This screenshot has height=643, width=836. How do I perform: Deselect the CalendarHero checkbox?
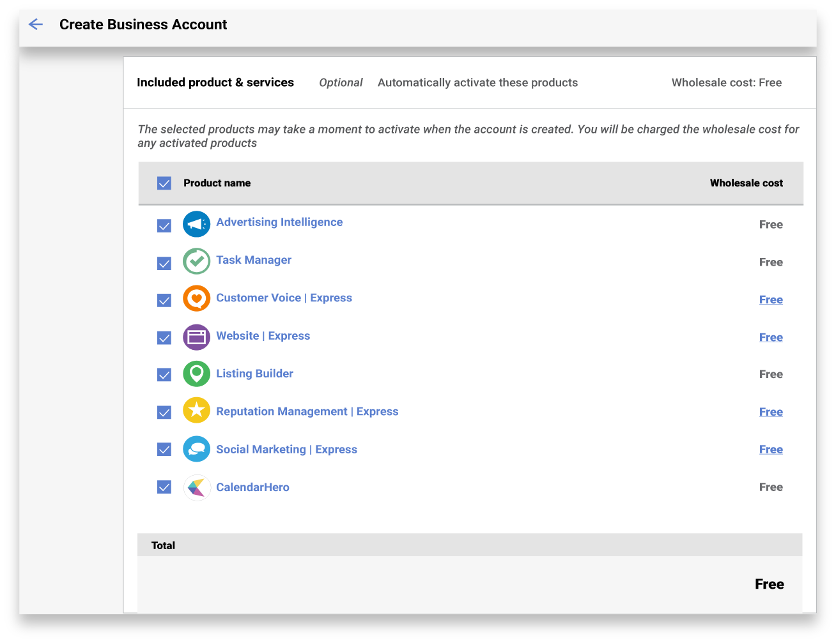[x=164, y=487]
